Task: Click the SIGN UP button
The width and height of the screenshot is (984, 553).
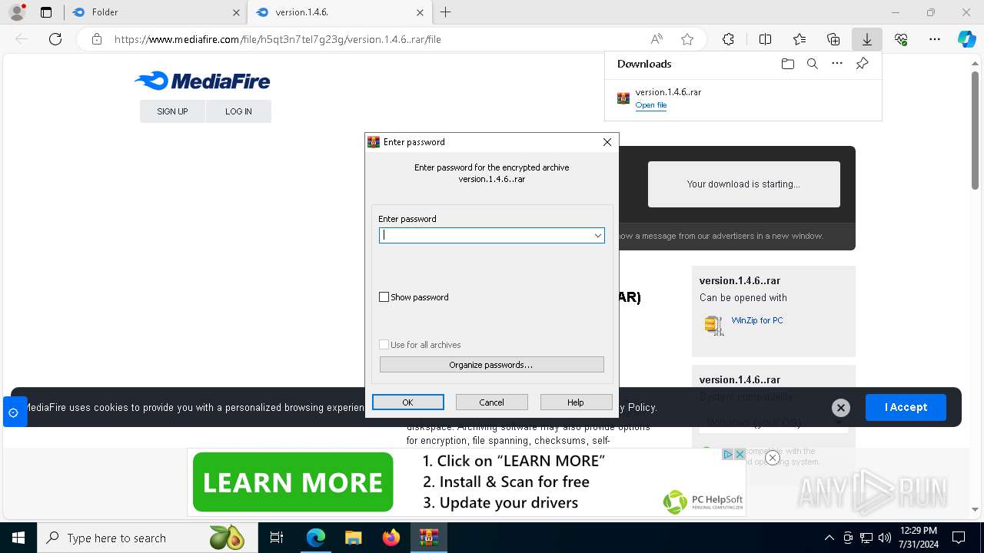Action: tap(172, 111)
